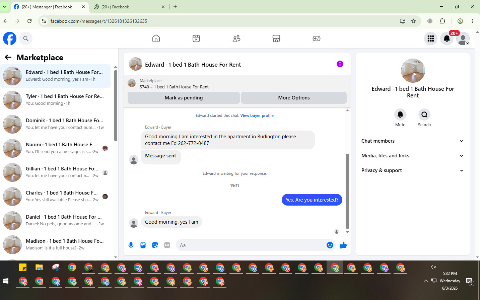Image resolution: width=480 pixels, height=300 pixels.
Task: Open Daniel's 1 bed 1 Bath chat
Action: tap(56, 221)
